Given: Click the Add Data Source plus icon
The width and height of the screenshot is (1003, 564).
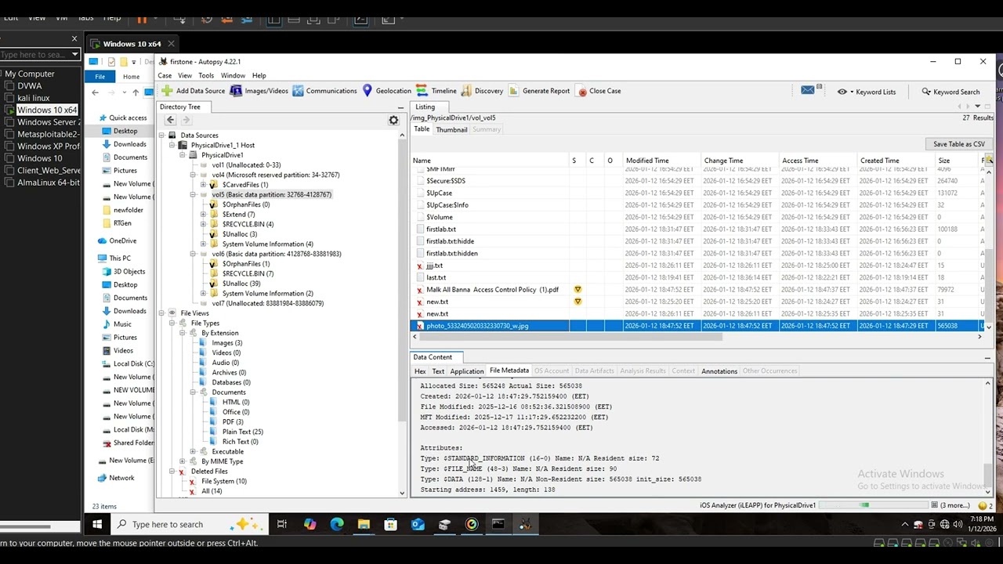Looking at the screenshot, I should pyautogui.click(x=167, y=91).
